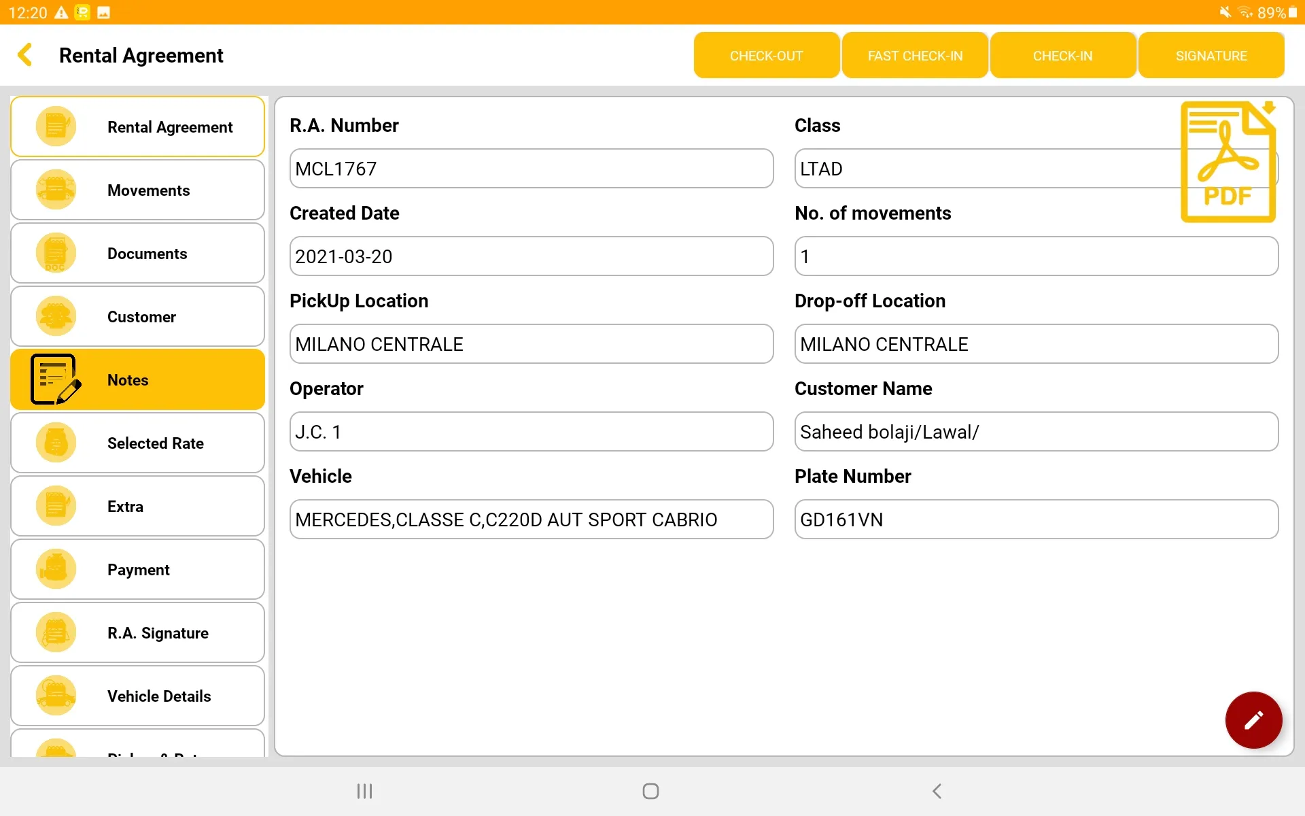Screen dimensions: 1305x816
Task: Expand the Extra section
Action: click(138, 507)
